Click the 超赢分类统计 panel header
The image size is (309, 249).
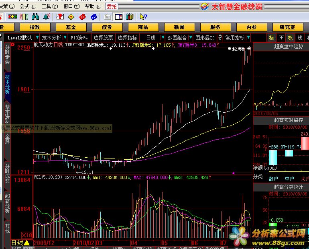(289, 187)
